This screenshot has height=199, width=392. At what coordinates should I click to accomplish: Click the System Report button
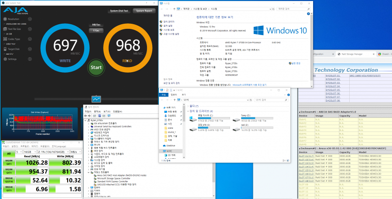(144, 11)
